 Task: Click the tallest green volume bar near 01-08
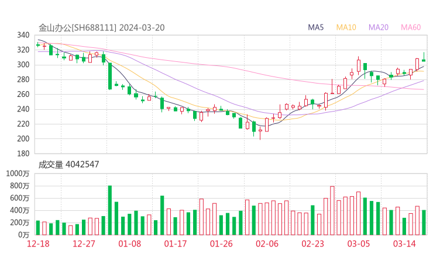(110, 210)
